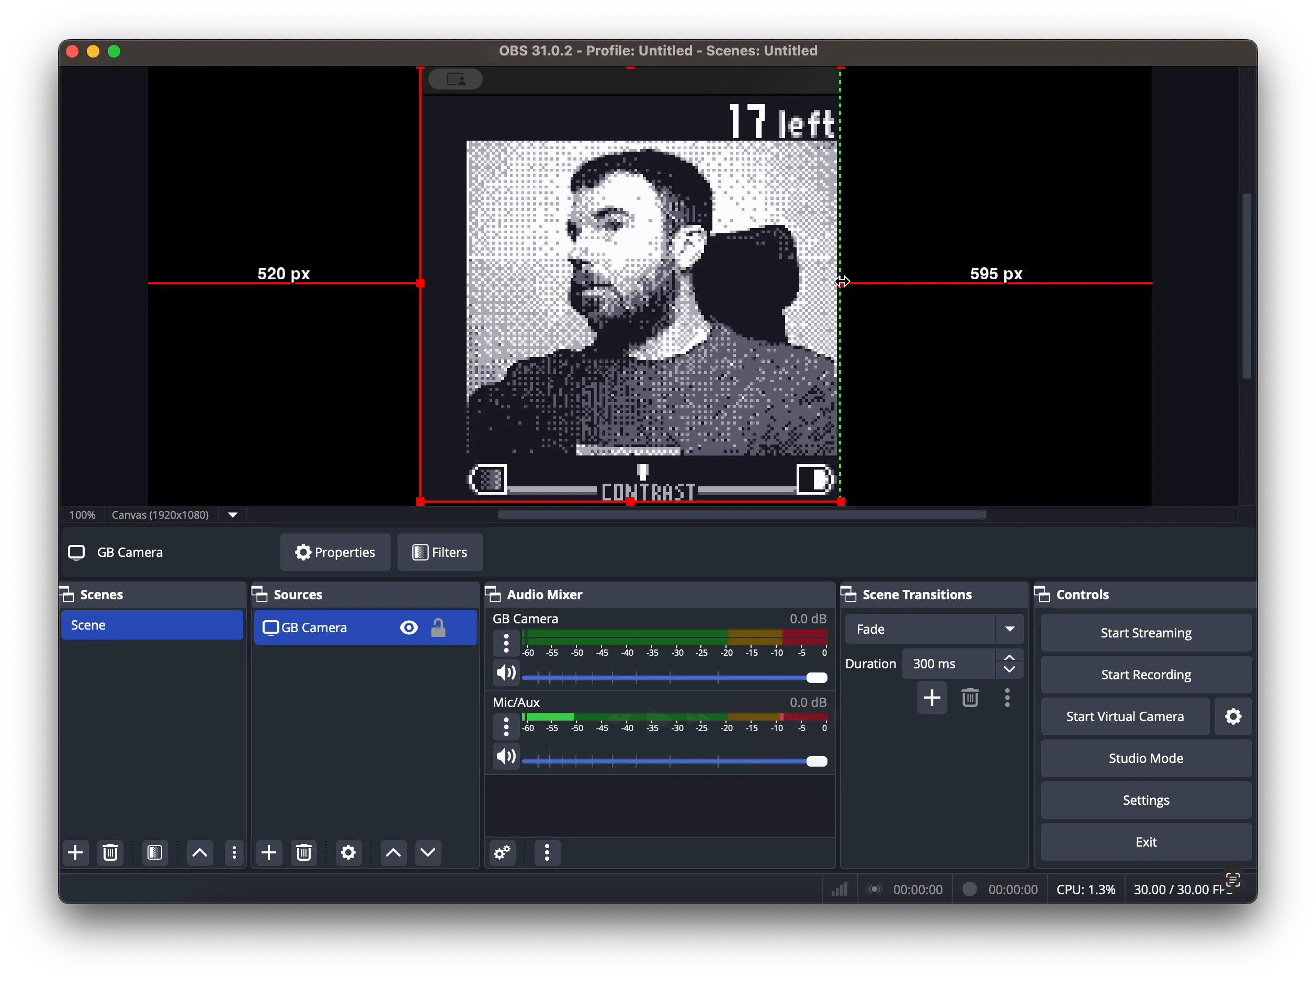
Task: Hide the GB Camera source with the eye toggle
Action: coord(409,627)
